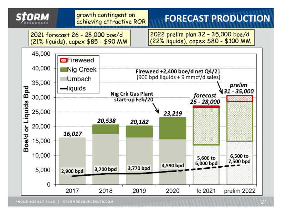Click the 'Fireweed +2,400 boe/d net Q4/21' annotation
Image resolution: width=281 pixels, height=214 pixels.
pos(178,71)
